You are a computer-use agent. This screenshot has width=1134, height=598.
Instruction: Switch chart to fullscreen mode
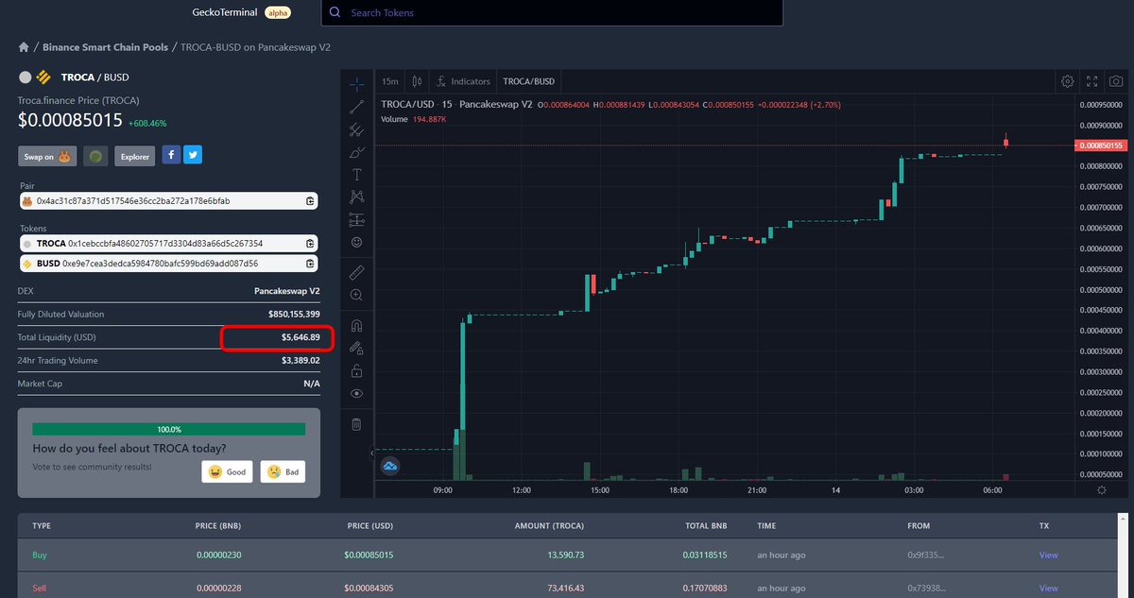(x=1092, y=82)
